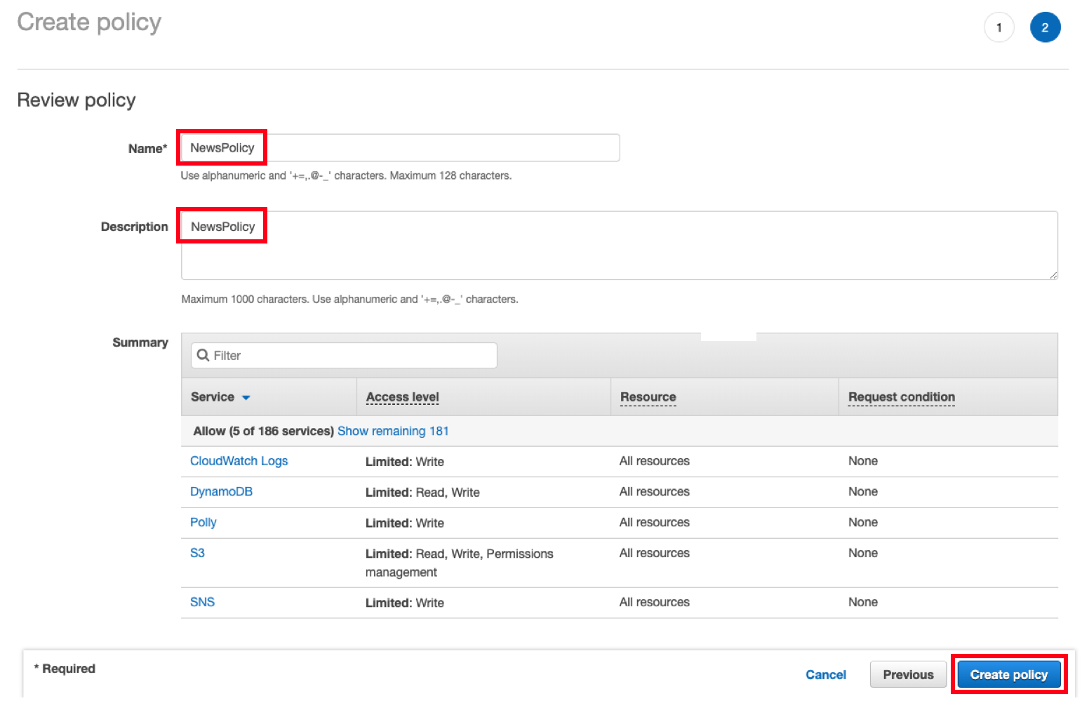Image resolution: width=1082 pixels, height=701 pixels.
Task: Click 'None' condition in SNS row
Action: 862,602
